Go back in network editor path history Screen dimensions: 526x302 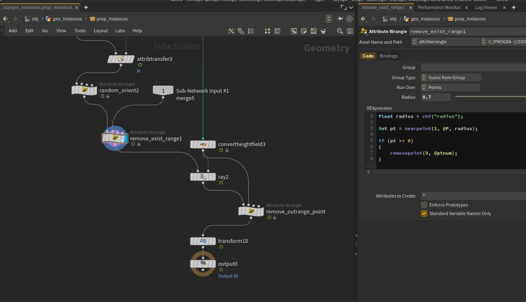[5, 19]
